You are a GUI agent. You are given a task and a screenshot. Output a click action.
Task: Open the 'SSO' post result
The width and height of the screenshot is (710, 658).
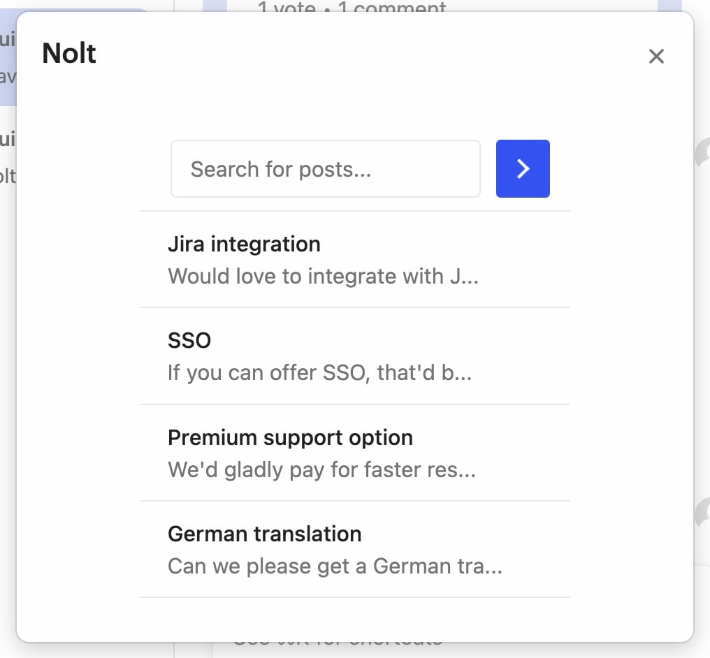click(189, 340)
